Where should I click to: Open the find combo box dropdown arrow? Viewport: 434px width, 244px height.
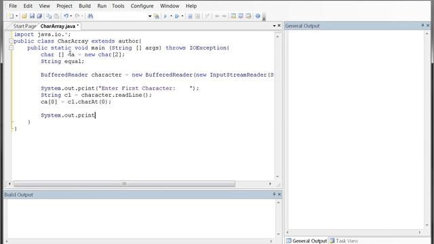tap(150, 16)
